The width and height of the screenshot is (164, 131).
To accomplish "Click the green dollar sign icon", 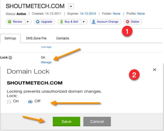I will coord(61,22).
